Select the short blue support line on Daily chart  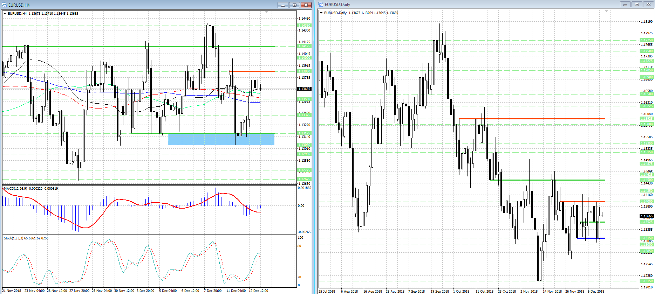(591, 238)
